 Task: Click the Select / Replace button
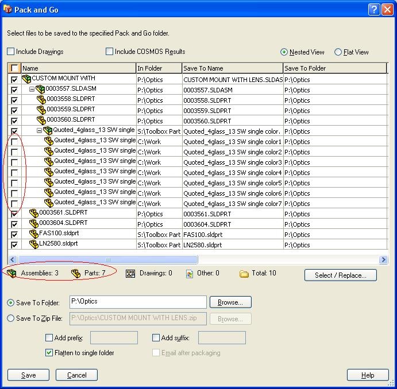click(x=341, y=275)
